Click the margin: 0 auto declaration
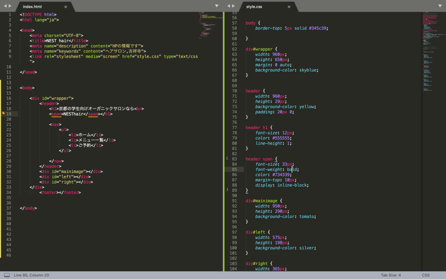Image resolution: width=446 pixels, height=279 pixels. pos(274,65)
